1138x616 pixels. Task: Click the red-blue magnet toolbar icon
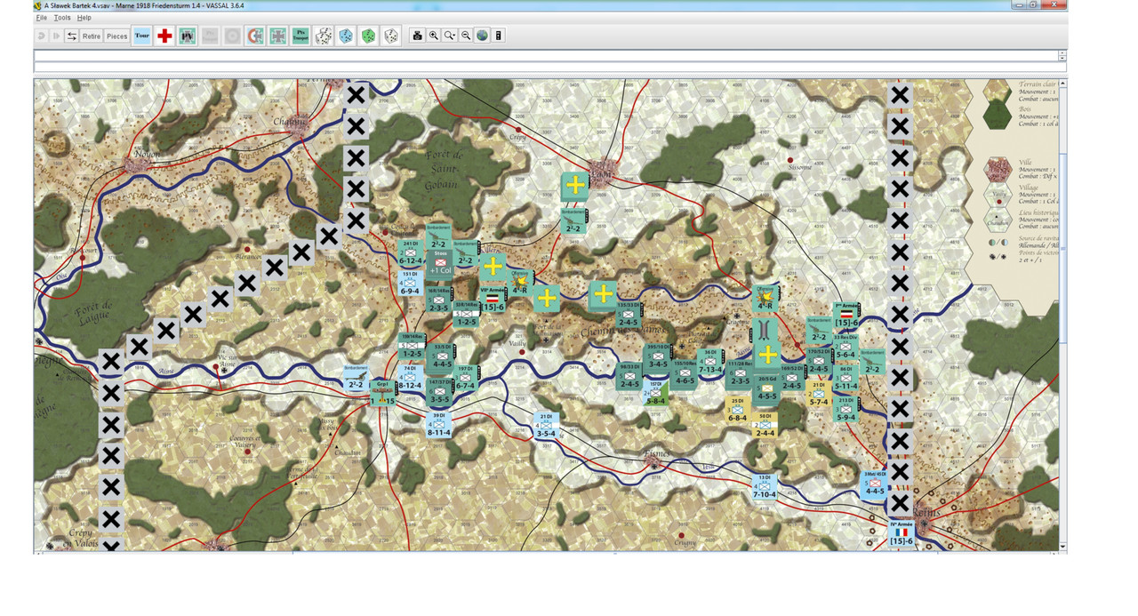click(x=255, y=36)
